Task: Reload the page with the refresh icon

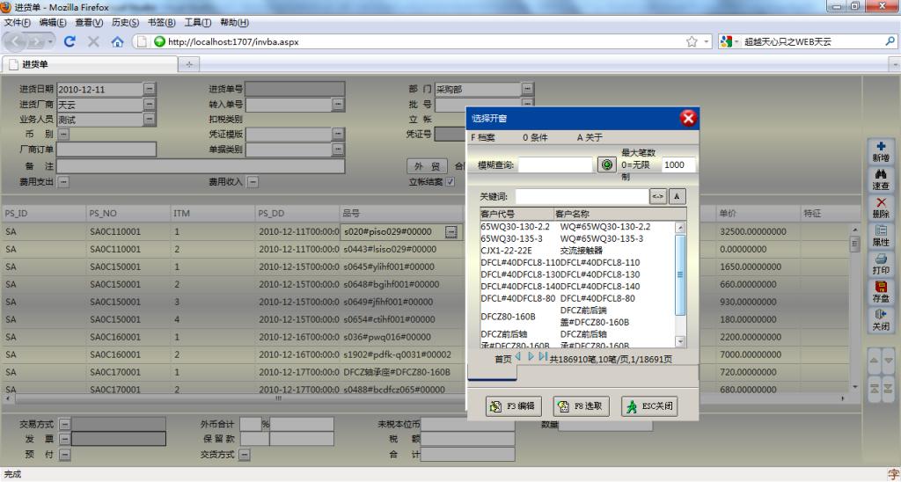Action: [70, 41]
